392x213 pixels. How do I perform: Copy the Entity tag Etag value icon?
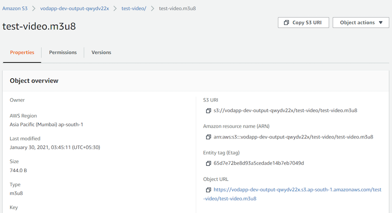click(208, 163)
